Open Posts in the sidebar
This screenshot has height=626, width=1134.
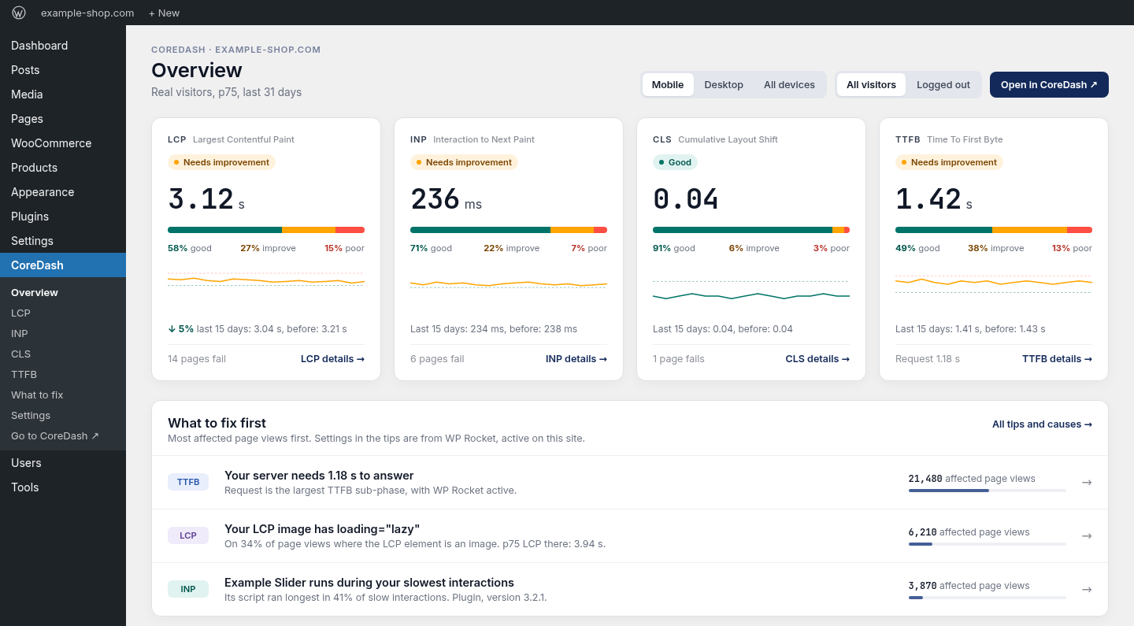pos(63,70)
